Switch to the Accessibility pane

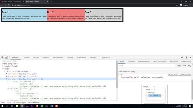(186, 61)
